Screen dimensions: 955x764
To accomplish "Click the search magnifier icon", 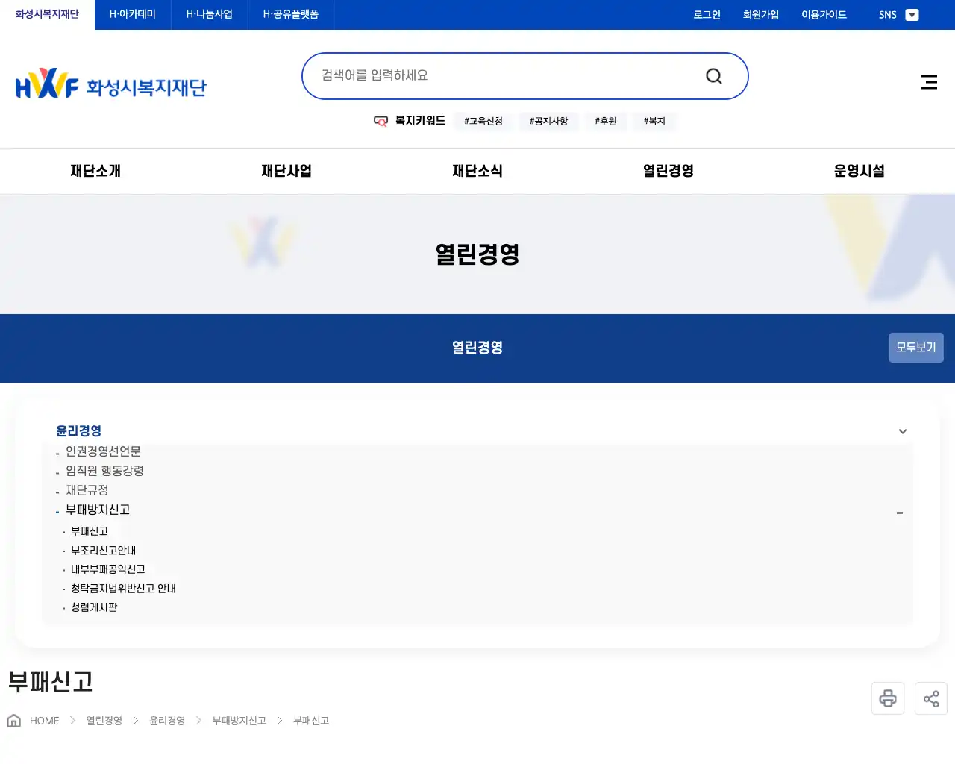I will tap(713, 75).
